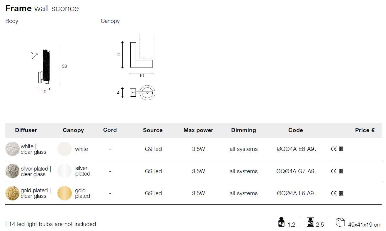This screenshot has height=231, width=386.
Task: Click the 'white' canopy label
Action: coord(81,149)
